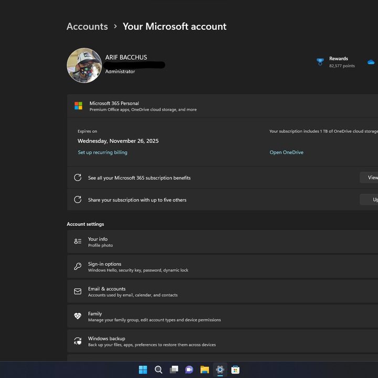This screenshot has width=378, height=378.
Task: Open Windows backup settings row
Action: [x=222, y=341]
